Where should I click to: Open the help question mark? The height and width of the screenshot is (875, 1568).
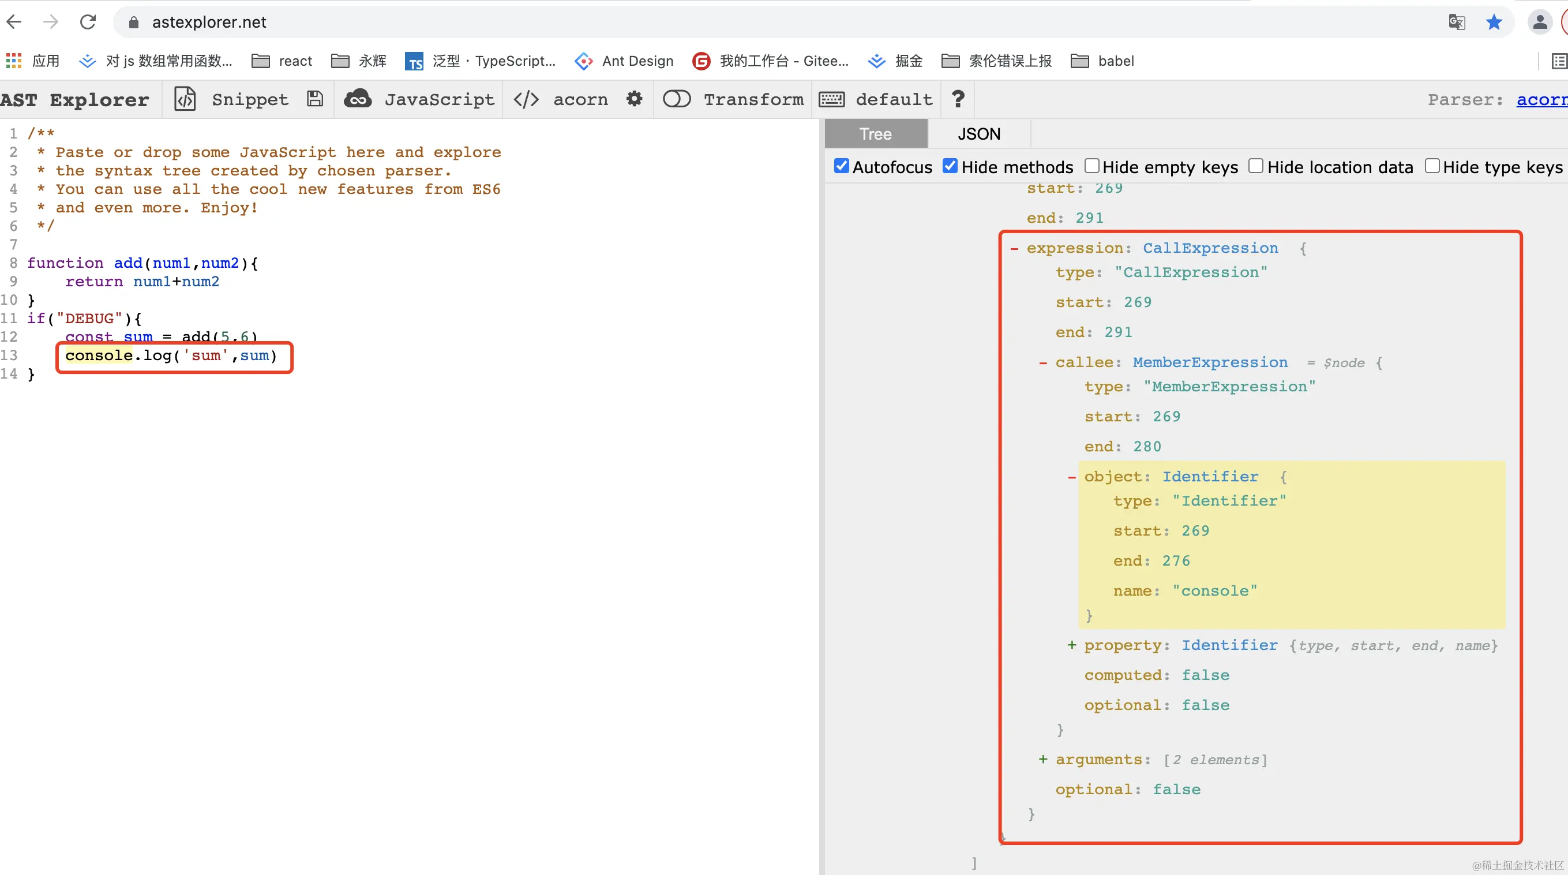coord(958,99)
